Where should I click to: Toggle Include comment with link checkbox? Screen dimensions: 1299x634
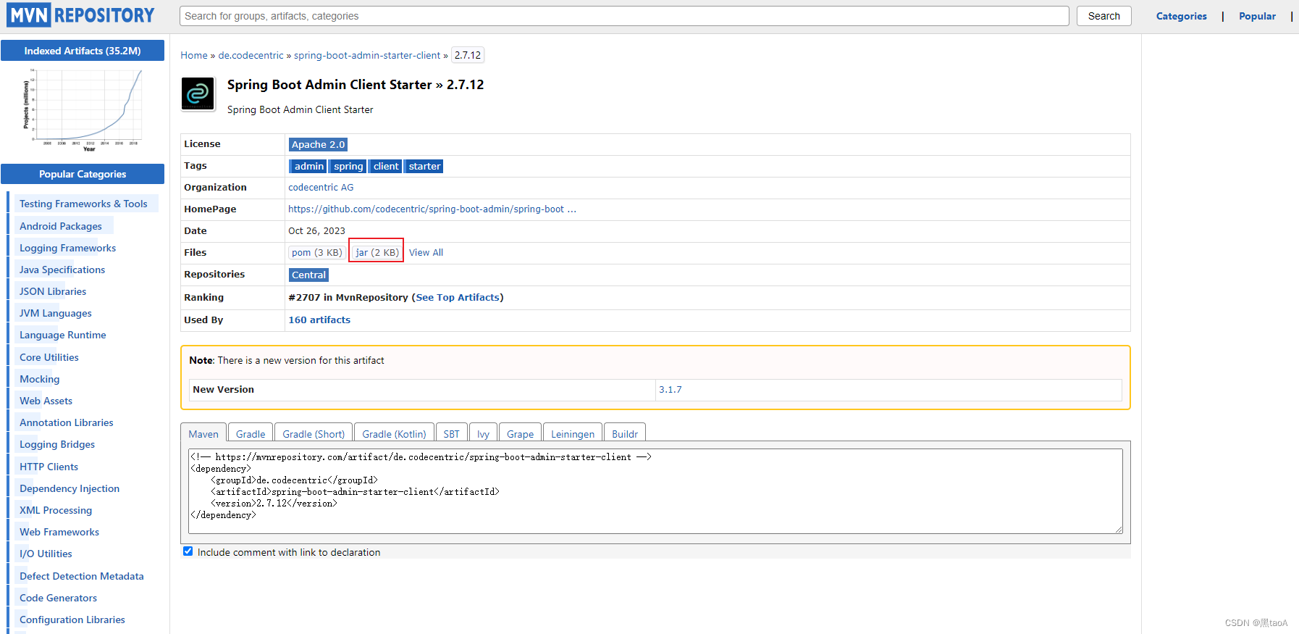[188, 551]
